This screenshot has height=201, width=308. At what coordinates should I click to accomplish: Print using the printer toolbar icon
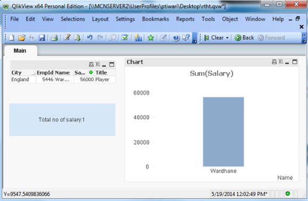(x=54, y=38)
